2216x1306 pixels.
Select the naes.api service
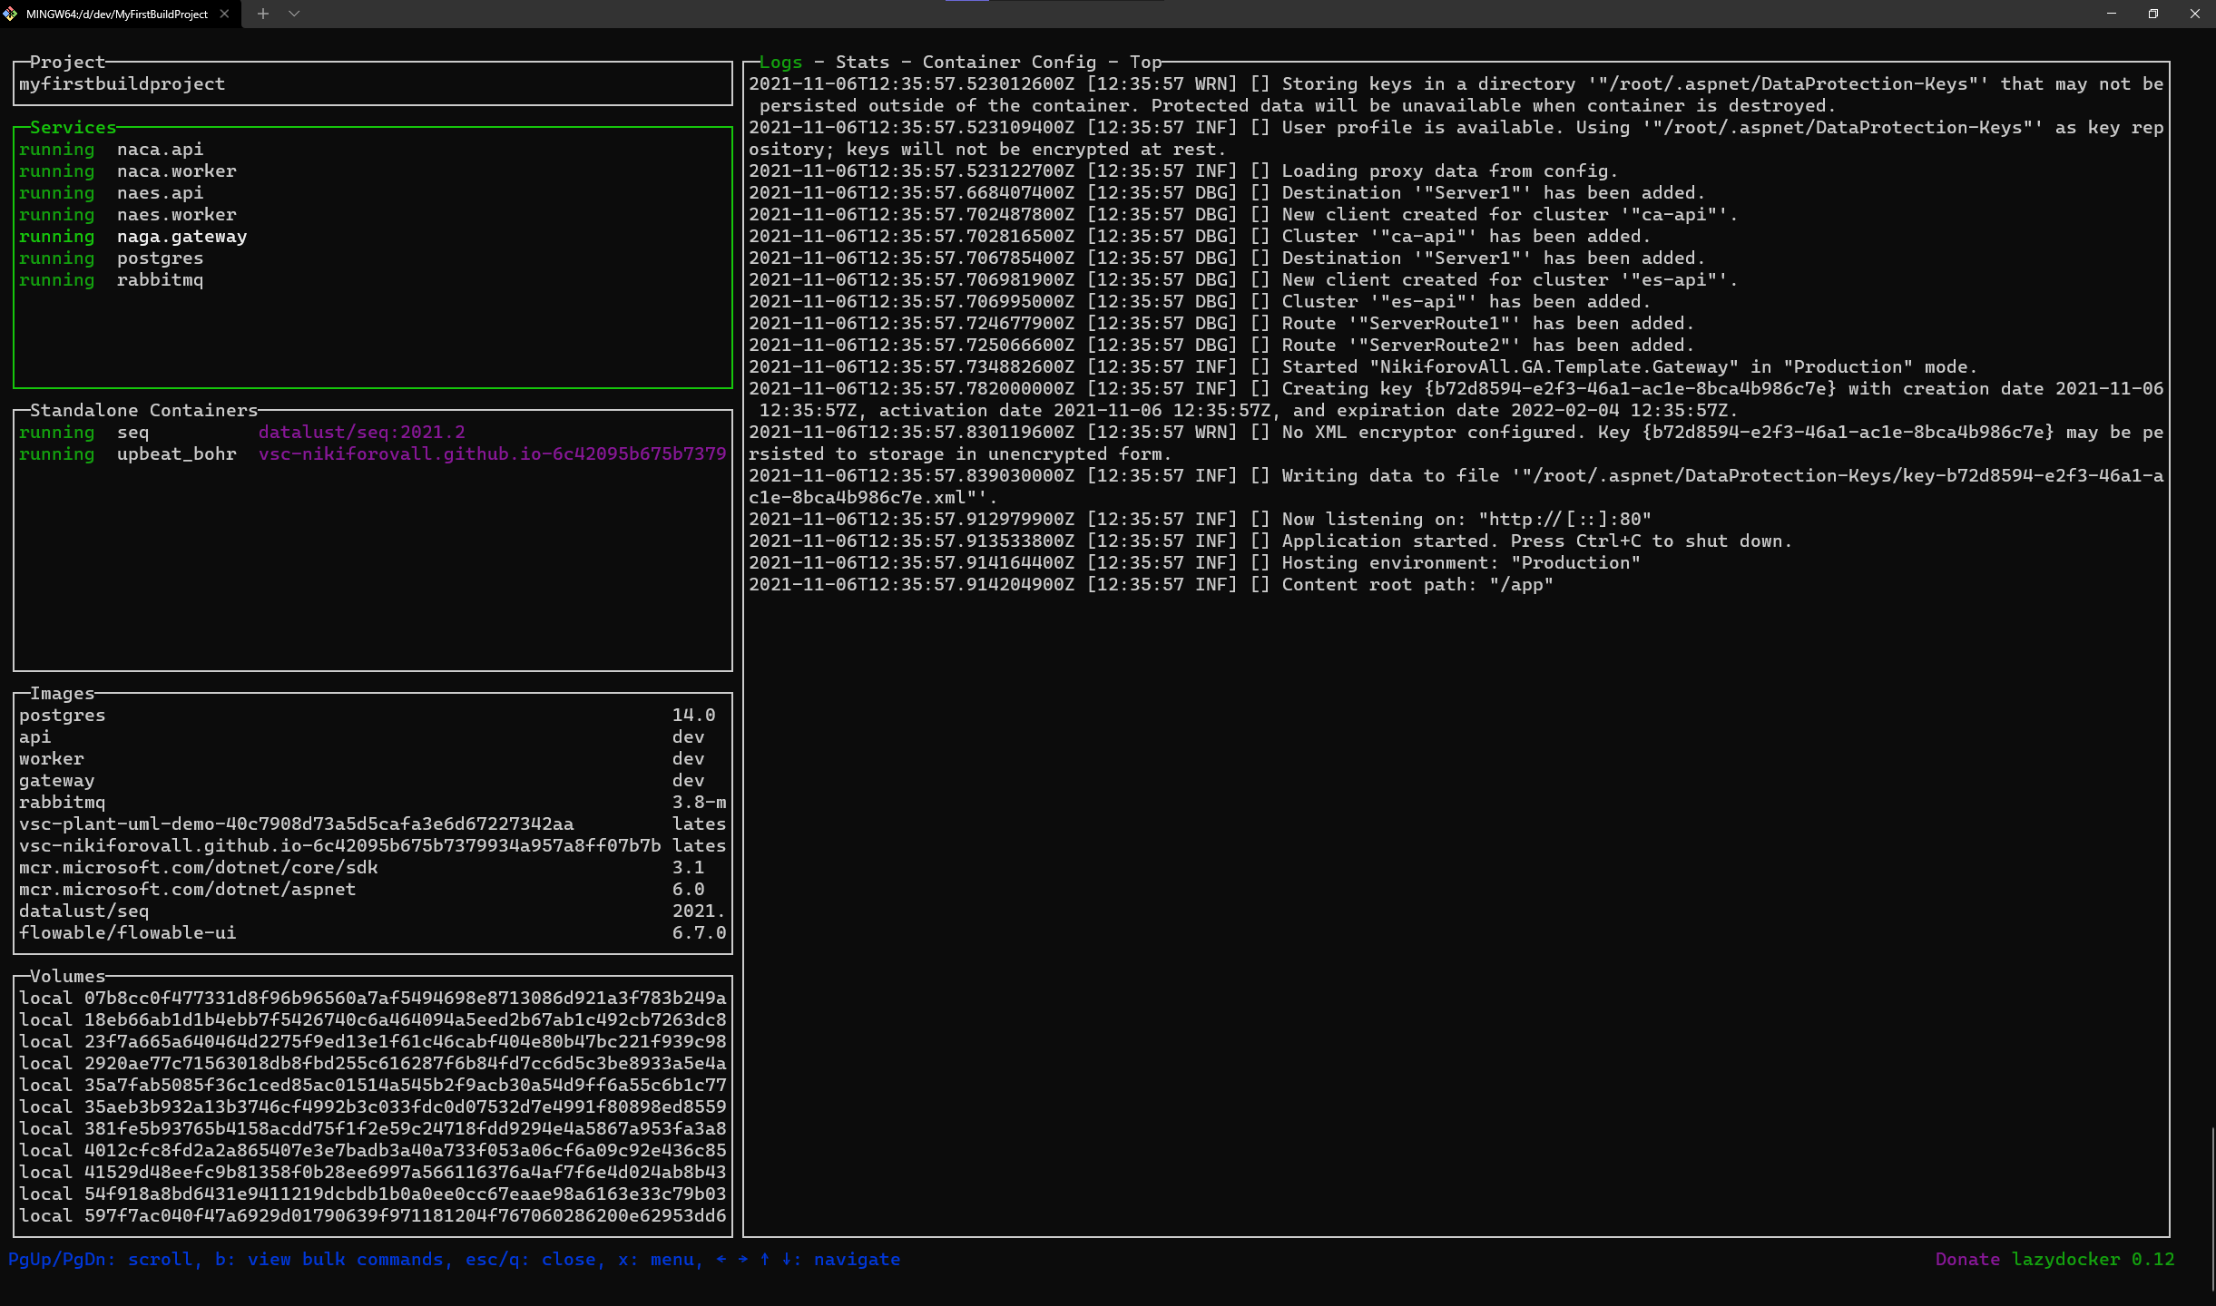[373, 192]
